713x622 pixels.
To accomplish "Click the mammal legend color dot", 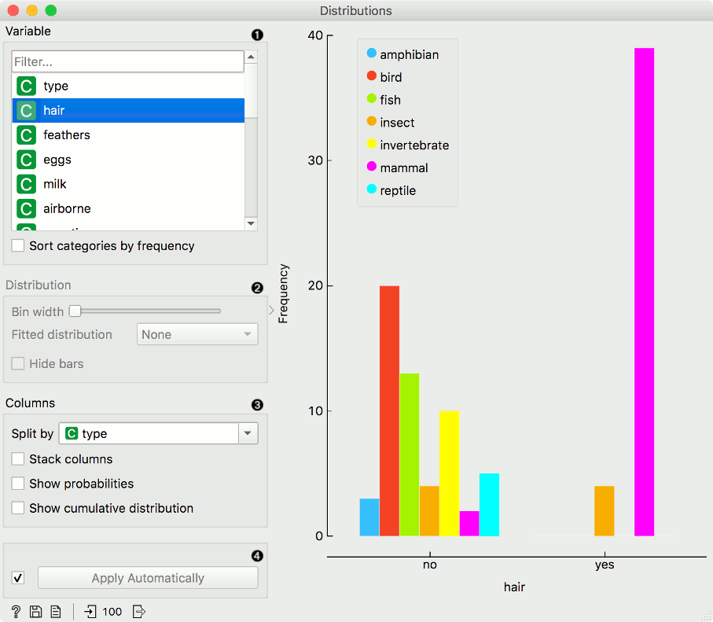I will click(372, 167).
